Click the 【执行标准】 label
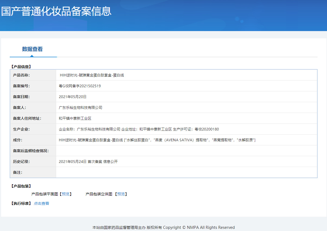This screenshot has height=231, width=327. coord(21,203)
